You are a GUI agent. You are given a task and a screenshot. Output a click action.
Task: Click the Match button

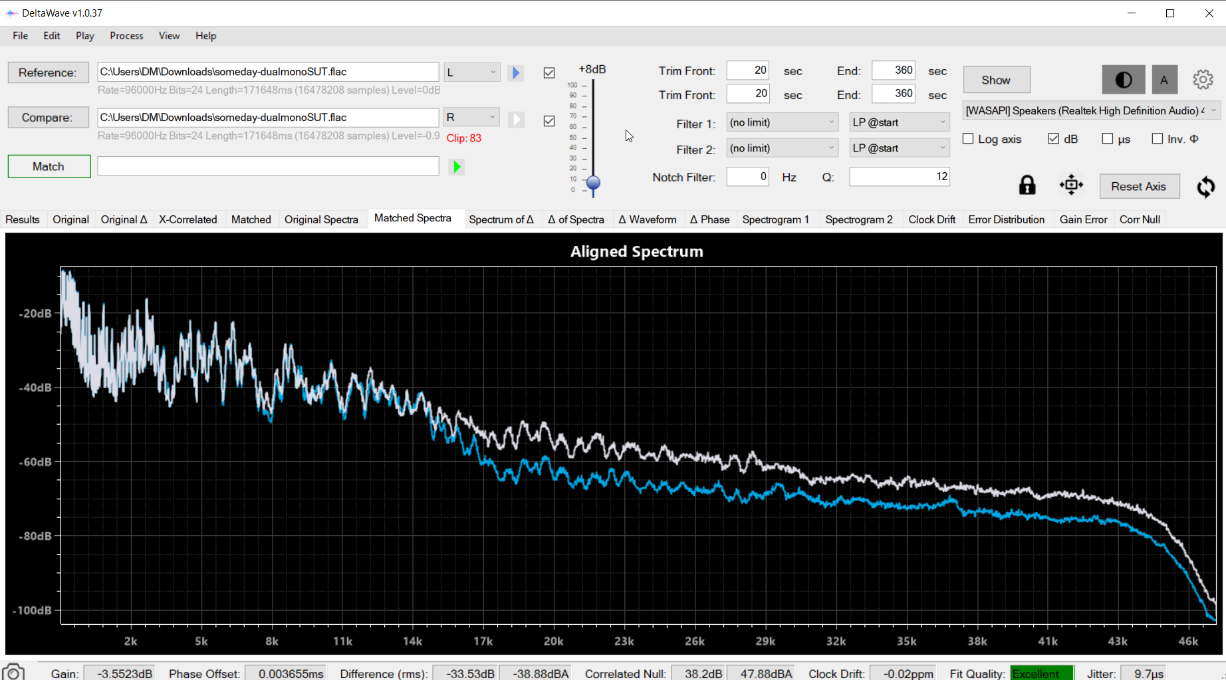click(49, 166)
